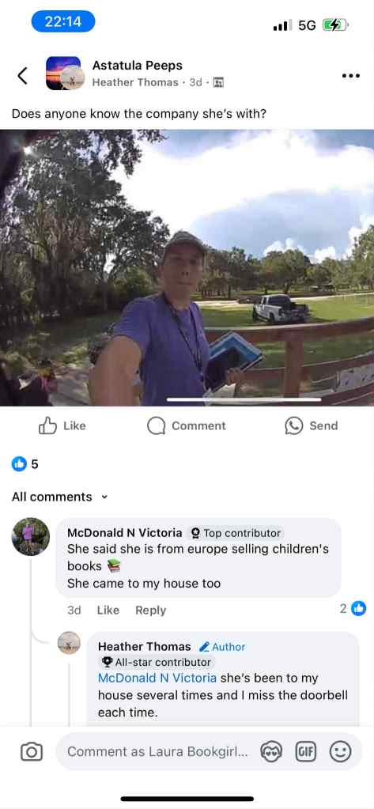The image size is (374, 809).
Task: Open the camera icon beside comment box
Action: [32, 752]
